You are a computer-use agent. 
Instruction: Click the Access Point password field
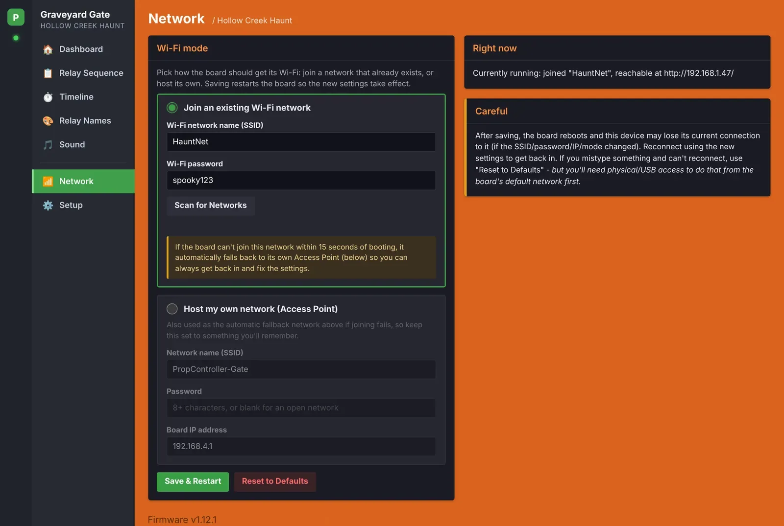click(301, 408)
